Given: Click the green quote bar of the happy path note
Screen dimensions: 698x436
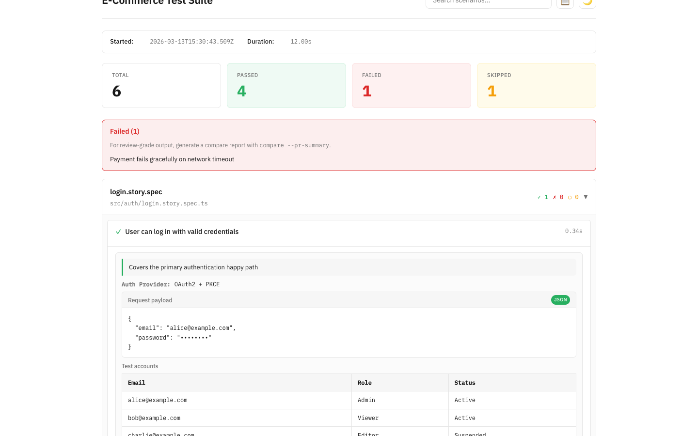Looking at the screenshot, I should [123, 267].
